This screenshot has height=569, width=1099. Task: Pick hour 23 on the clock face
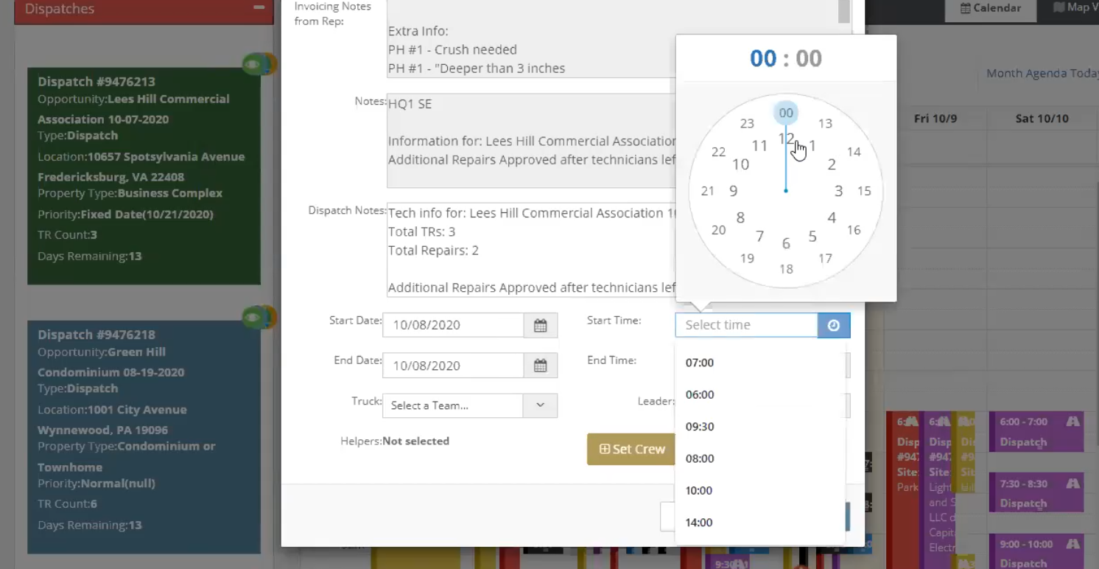(747, 123)
